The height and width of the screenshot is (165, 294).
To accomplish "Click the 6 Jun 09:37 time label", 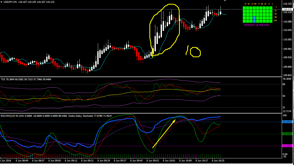I will (120, 160).
